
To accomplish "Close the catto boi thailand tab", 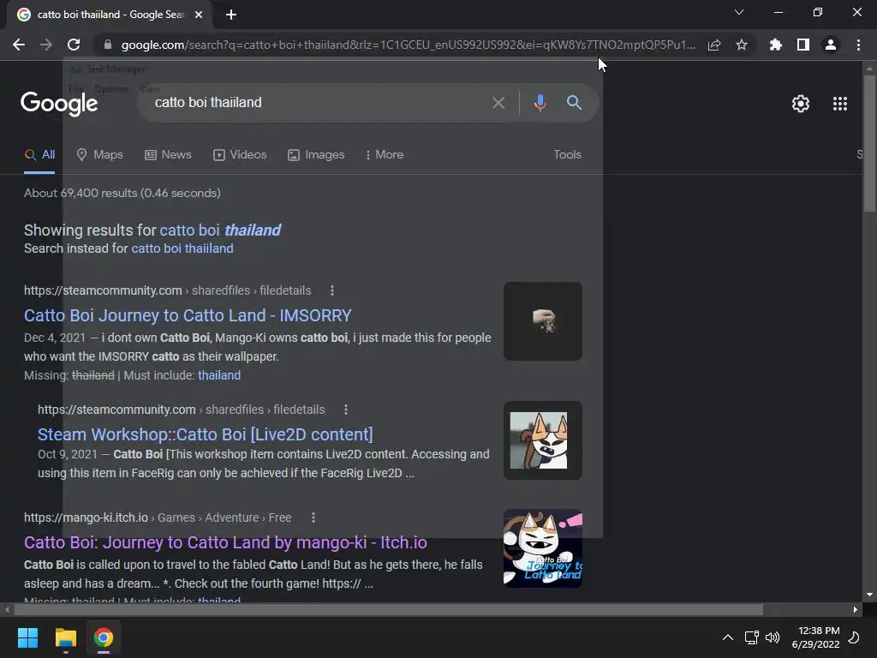I will point(199,15).
